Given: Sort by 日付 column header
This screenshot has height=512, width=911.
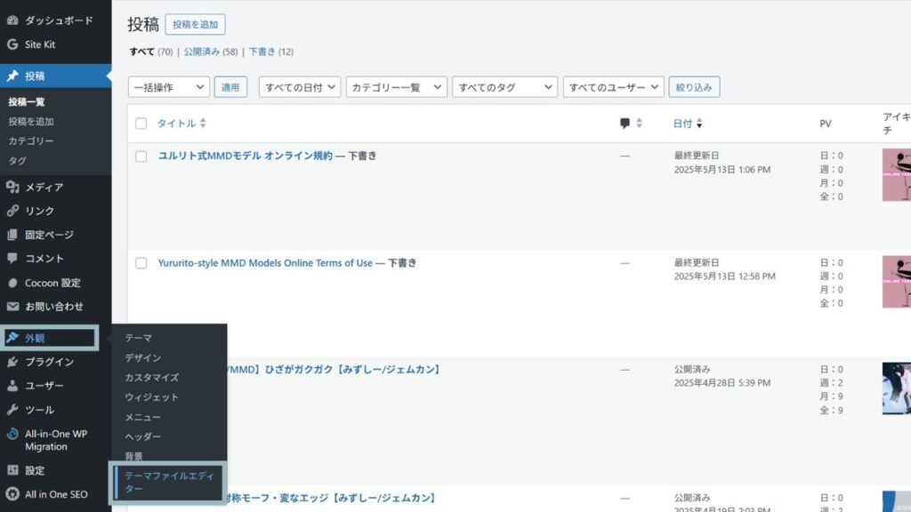Looking at the screenshot, I should point(682,123).
